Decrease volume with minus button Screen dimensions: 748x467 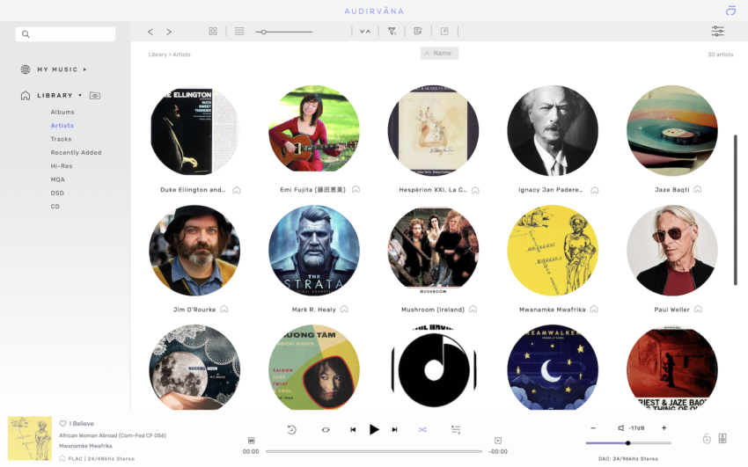click(593, 428)
